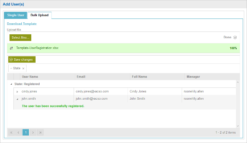Click the successfully registered message

(x=53, y=106)
